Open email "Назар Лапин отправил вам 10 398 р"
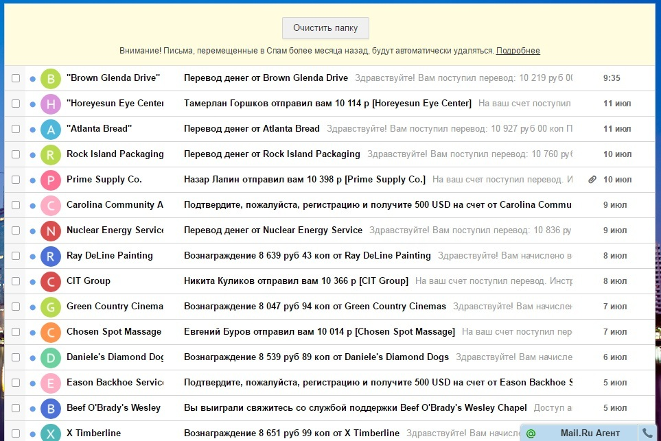Image resolution: width=661 pixels, height=441 pixels. (305, 180)
